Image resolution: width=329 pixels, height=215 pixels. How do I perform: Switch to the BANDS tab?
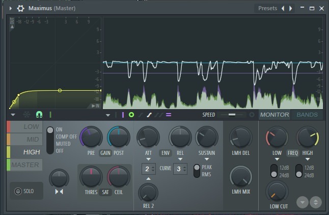307,115
